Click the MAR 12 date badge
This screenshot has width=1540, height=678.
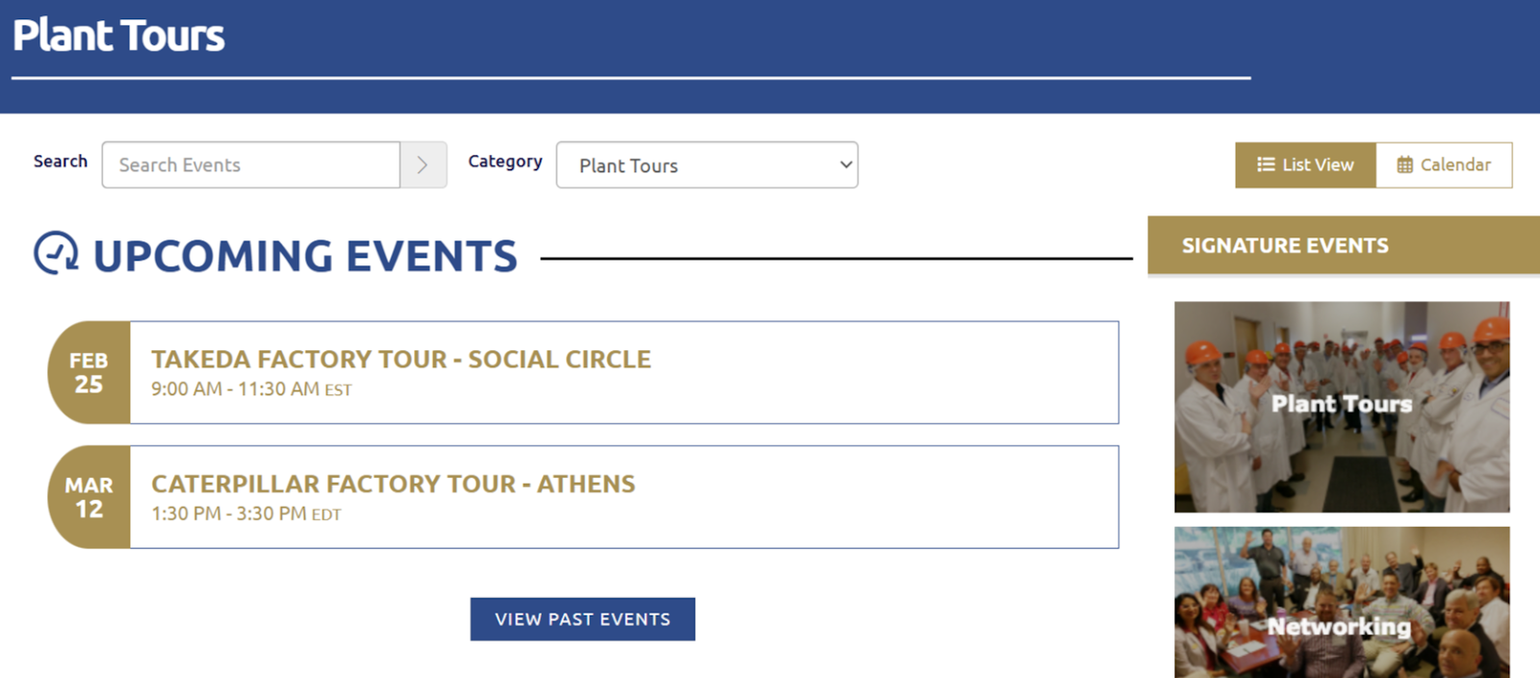tap(88, 497)
